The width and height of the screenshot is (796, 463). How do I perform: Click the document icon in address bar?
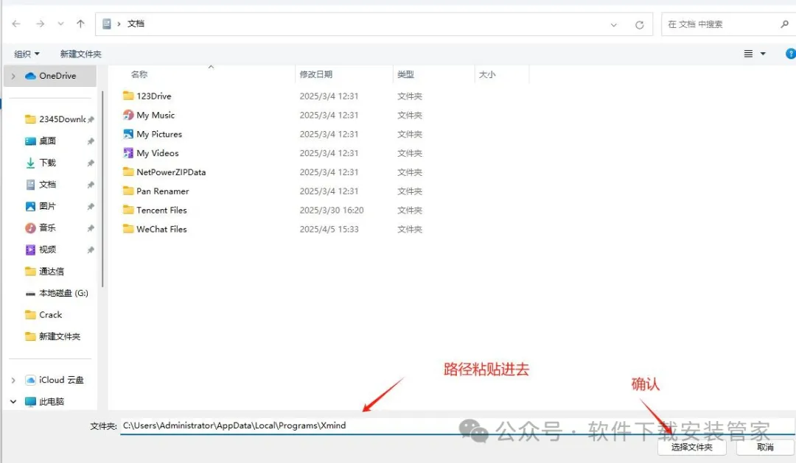point(107,24)
